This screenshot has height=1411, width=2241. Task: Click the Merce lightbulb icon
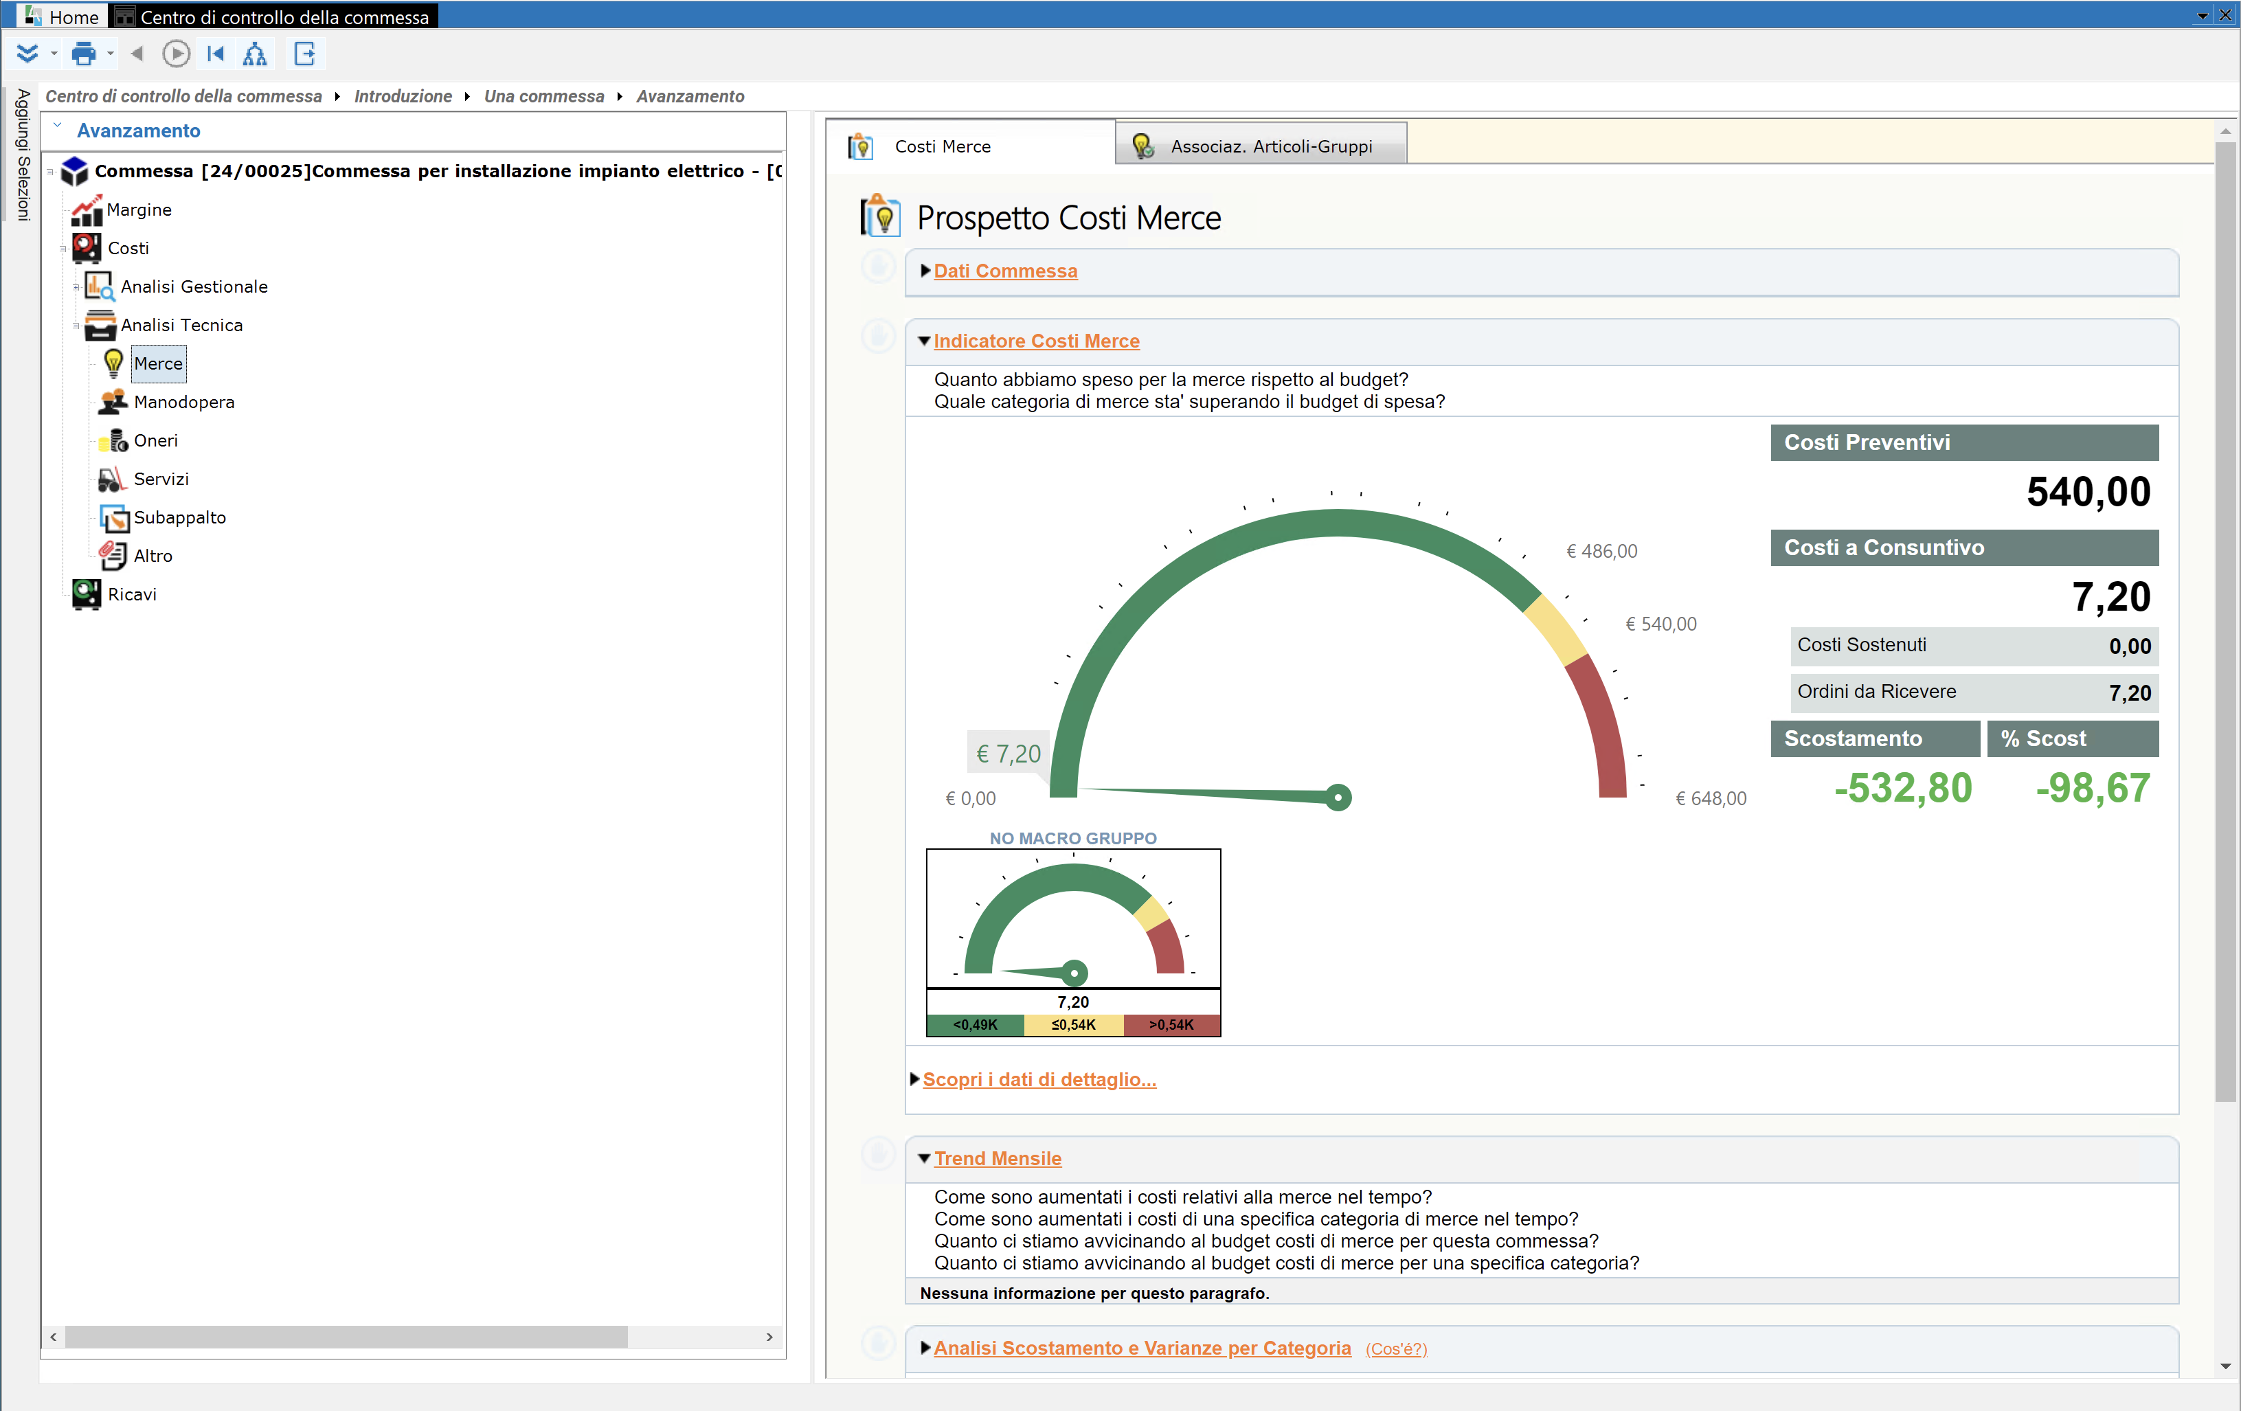pyautogui.click(x=113, y=364)
